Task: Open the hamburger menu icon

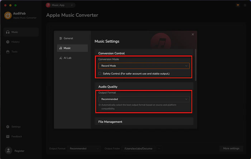Action: (x=245, y=5)
